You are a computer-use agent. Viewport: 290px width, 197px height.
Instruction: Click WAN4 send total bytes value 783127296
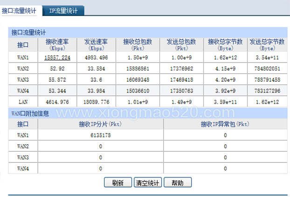click(x=267, y=91)
